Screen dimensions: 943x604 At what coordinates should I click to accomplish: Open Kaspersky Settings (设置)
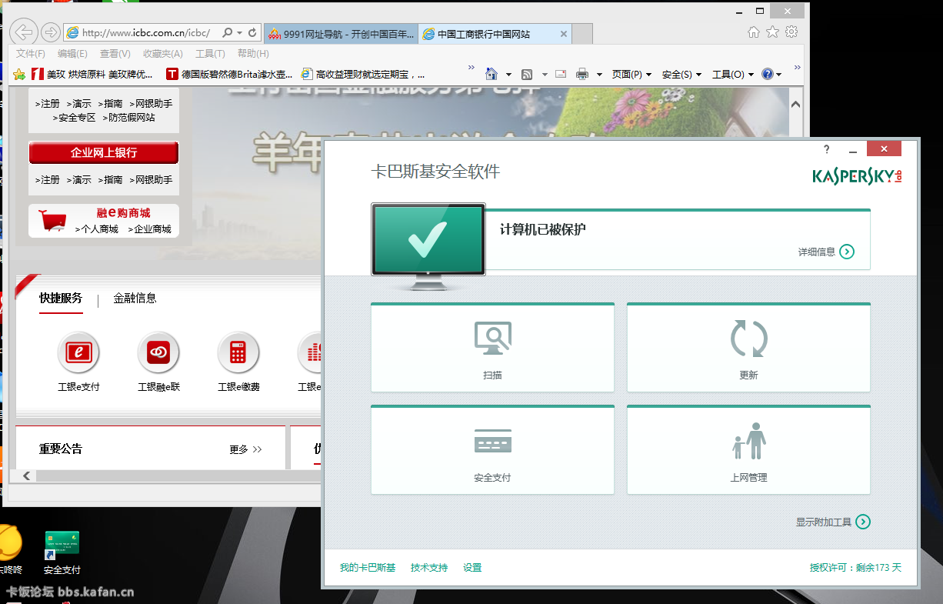coord(472,568)
